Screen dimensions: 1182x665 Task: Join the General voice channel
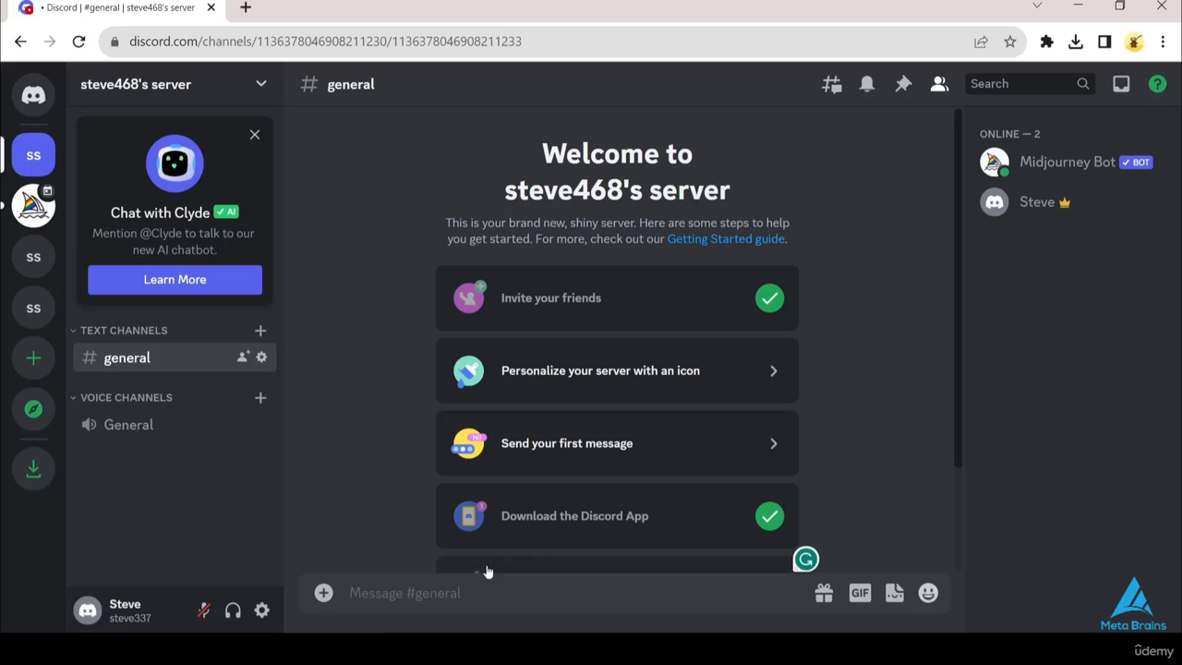pyautogui.click(x=174, y=425)
